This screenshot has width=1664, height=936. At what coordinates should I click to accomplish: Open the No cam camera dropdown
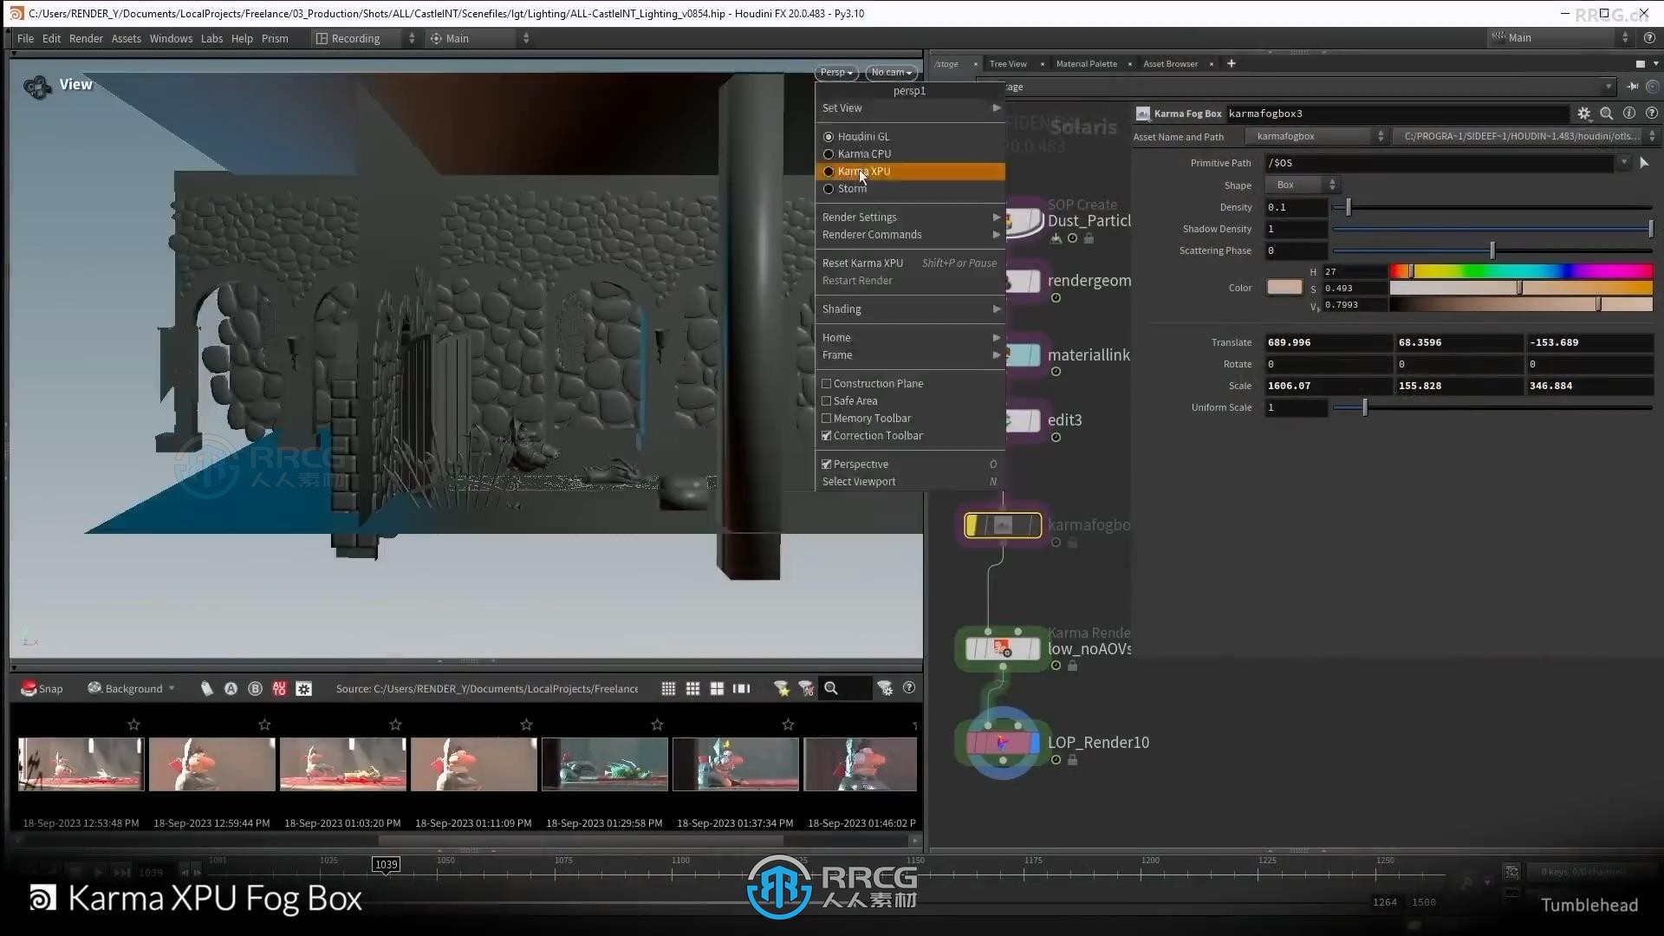(891, 73)
